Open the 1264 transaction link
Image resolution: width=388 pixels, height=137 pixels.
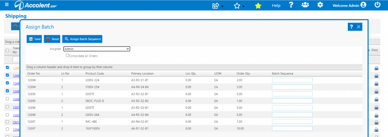pos(16,129)
